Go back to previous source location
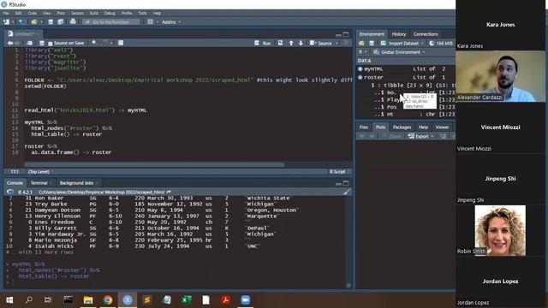 tap(9, 43)
